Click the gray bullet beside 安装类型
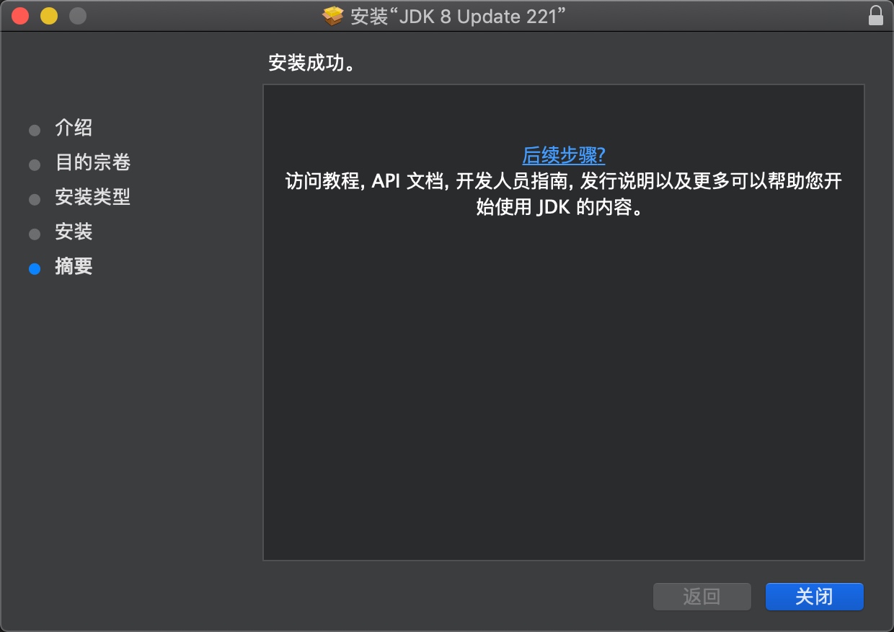Image resolution: width=894 pixels, height=632 pixels. (x=34, y=199)
